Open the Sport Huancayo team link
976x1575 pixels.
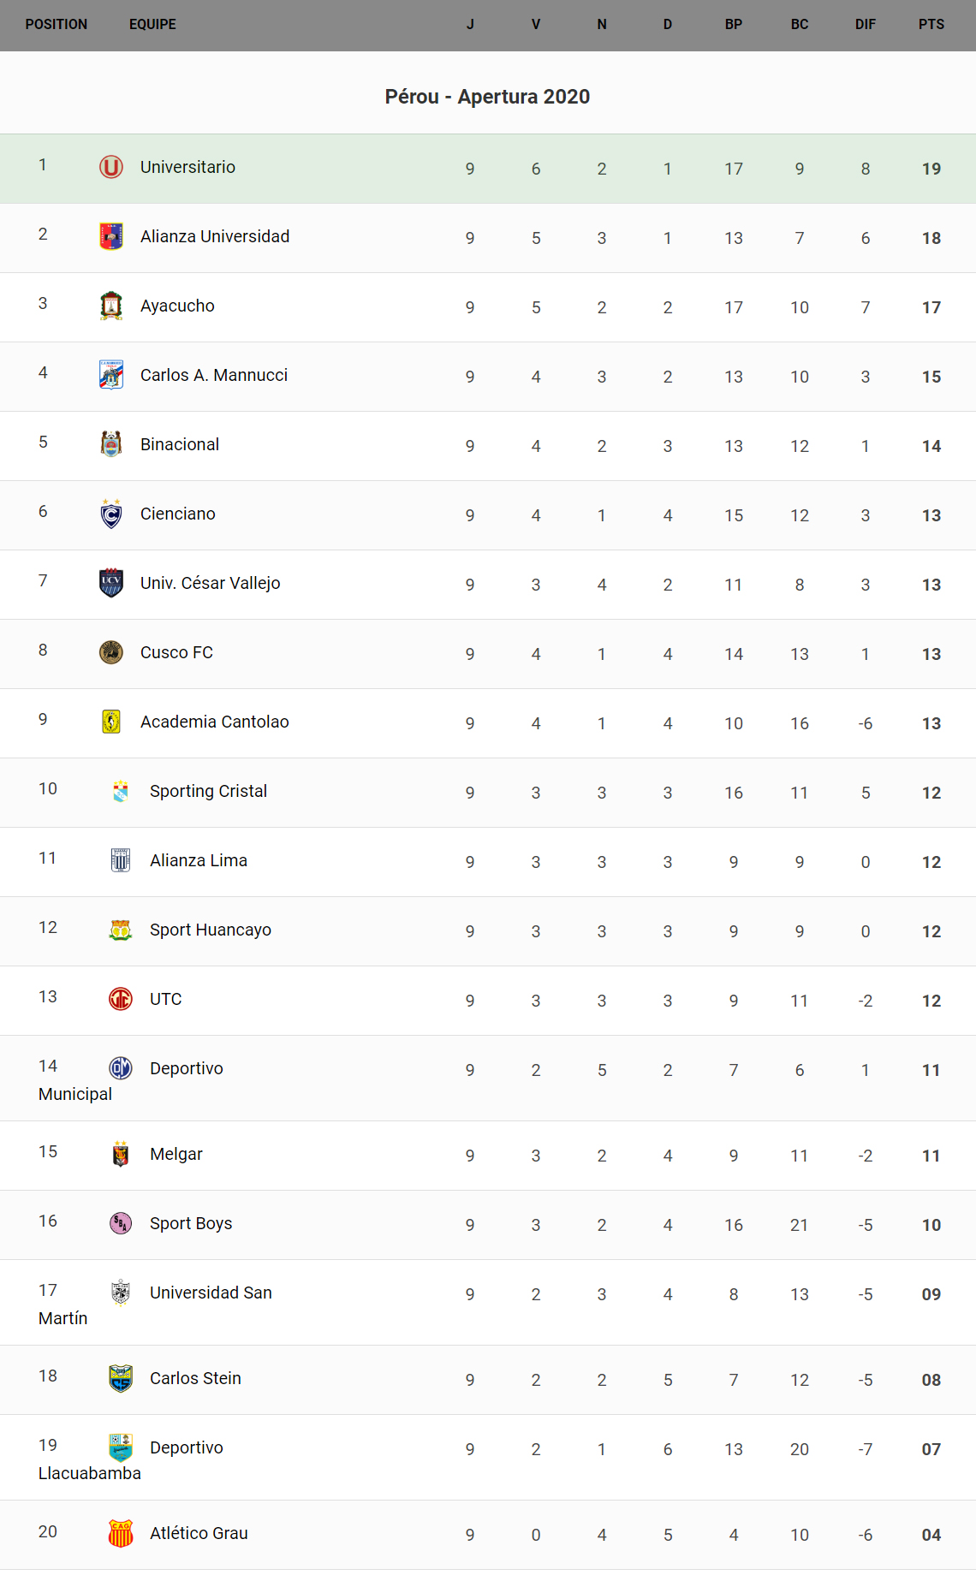pyautogui.click(x=211, y=930)
